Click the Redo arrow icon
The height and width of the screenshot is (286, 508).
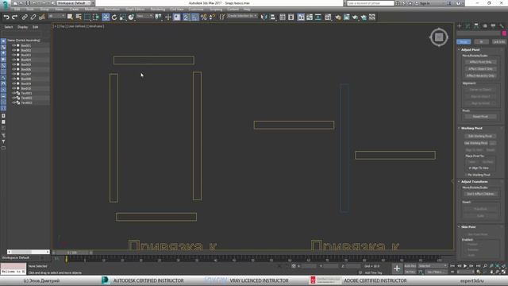tap(14, 17)
